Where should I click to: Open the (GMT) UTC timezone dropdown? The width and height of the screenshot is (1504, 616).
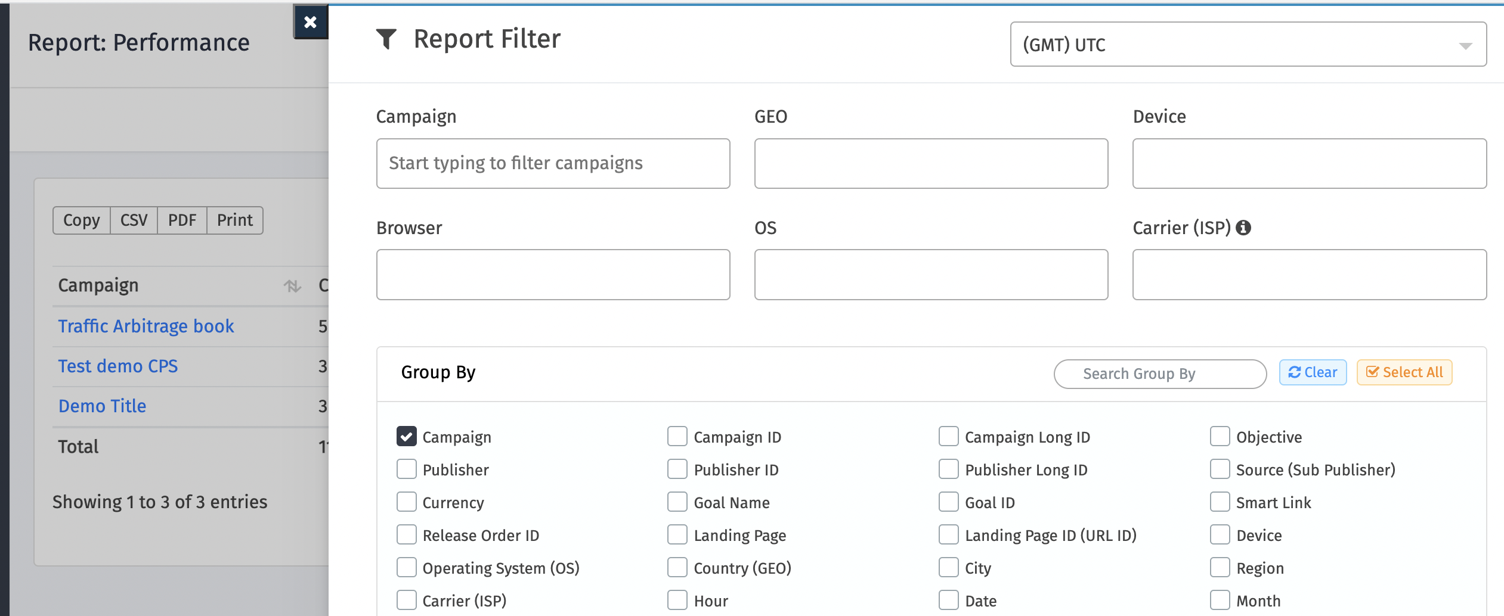1248,45
